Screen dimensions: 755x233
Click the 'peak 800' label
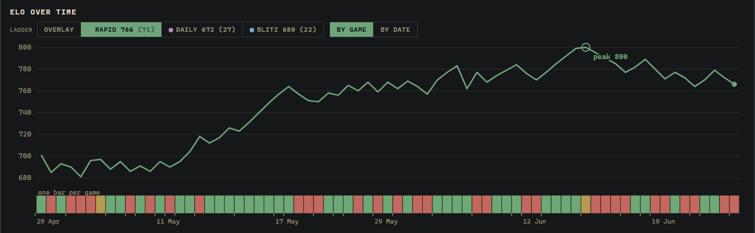tap(610, 57)
